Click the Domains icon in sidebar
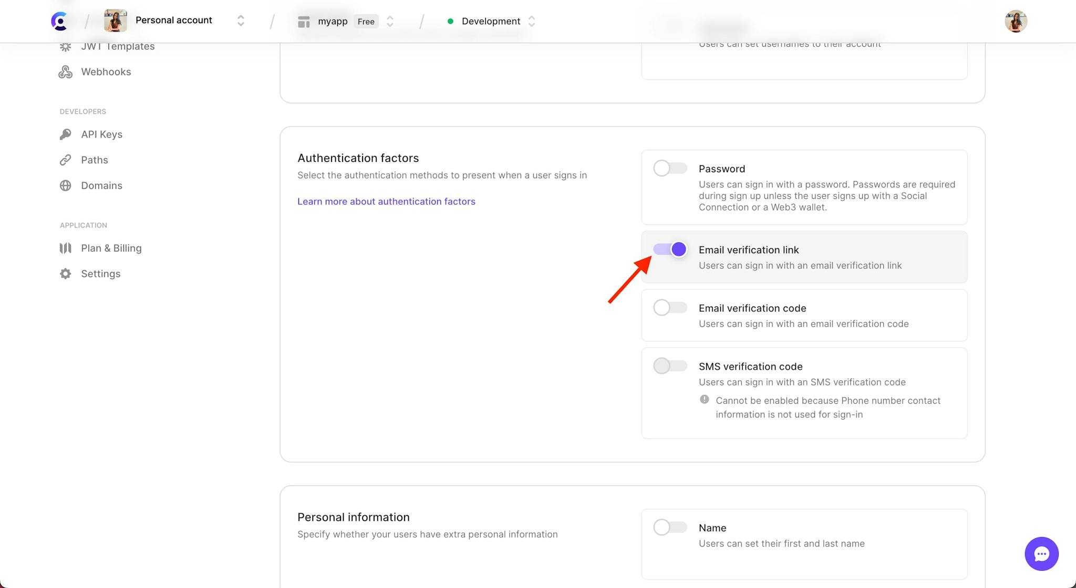The width and height of the screenshot is (1076, 588). click(x=66, y=185)
